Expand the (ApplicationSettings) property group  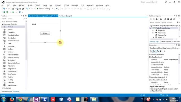pos(150,54)
